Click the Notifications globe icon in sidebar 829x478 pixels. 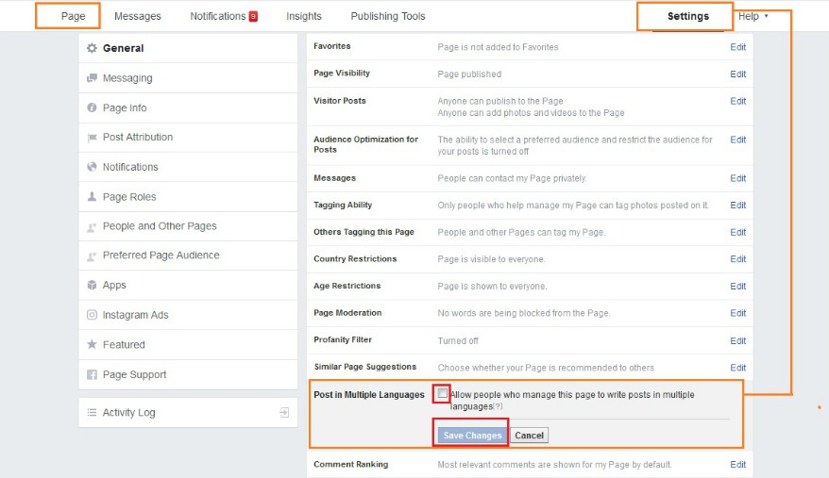(92, 167)
